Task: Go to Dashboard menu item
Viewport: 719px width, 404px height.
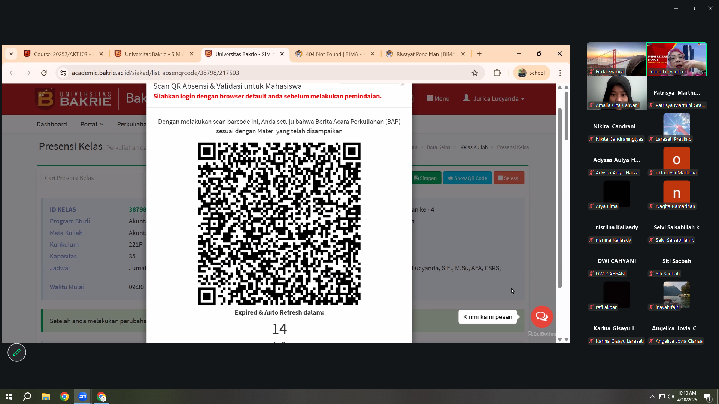Action: [52, 124]
